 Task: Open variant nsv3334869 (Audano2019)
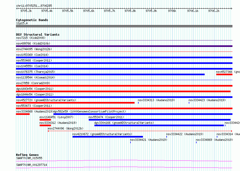pyautogui.click(x=214, y=140)
